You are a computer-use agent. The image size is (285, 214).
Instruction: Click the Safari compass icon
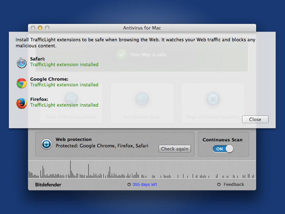[x=22, y=63]
